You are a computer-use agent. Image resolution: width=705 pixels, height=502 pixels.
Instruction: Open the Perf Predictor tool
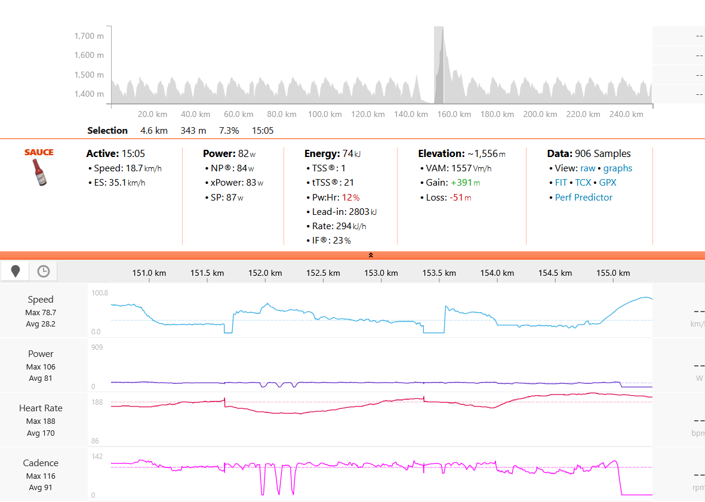click(x=583, y=198)
